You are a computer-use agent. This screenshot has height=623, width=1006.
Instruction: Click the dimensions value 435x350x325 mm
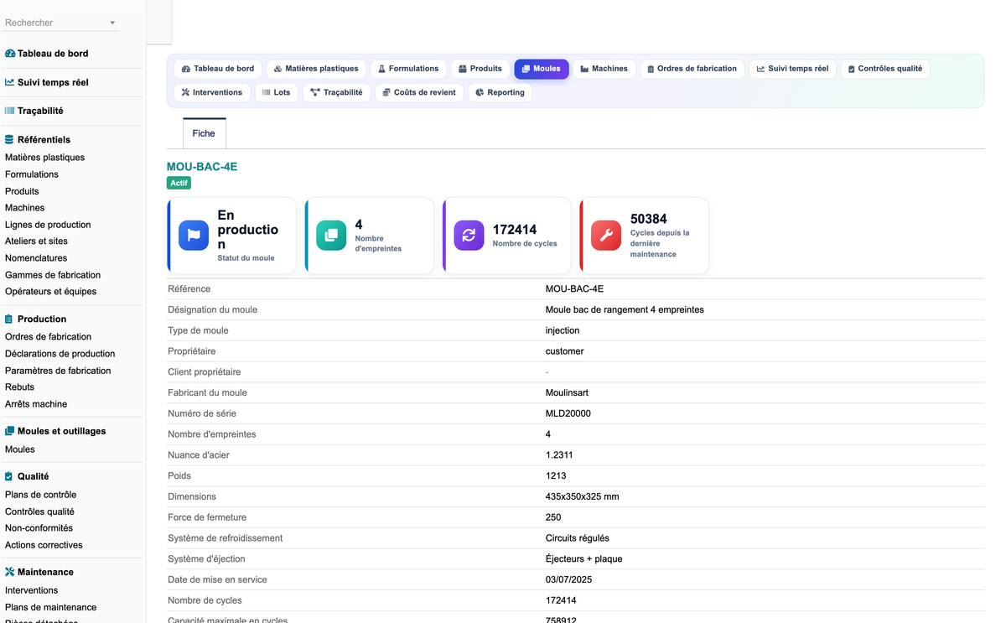(x=582, y=496)
